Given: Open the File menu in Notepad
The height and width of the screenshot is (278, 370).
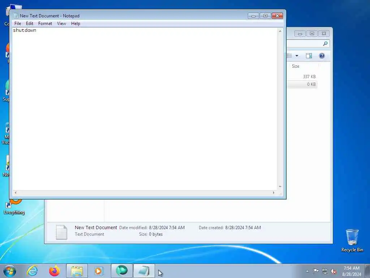Looking at the screenshot, I should click(x=17, y=24).
